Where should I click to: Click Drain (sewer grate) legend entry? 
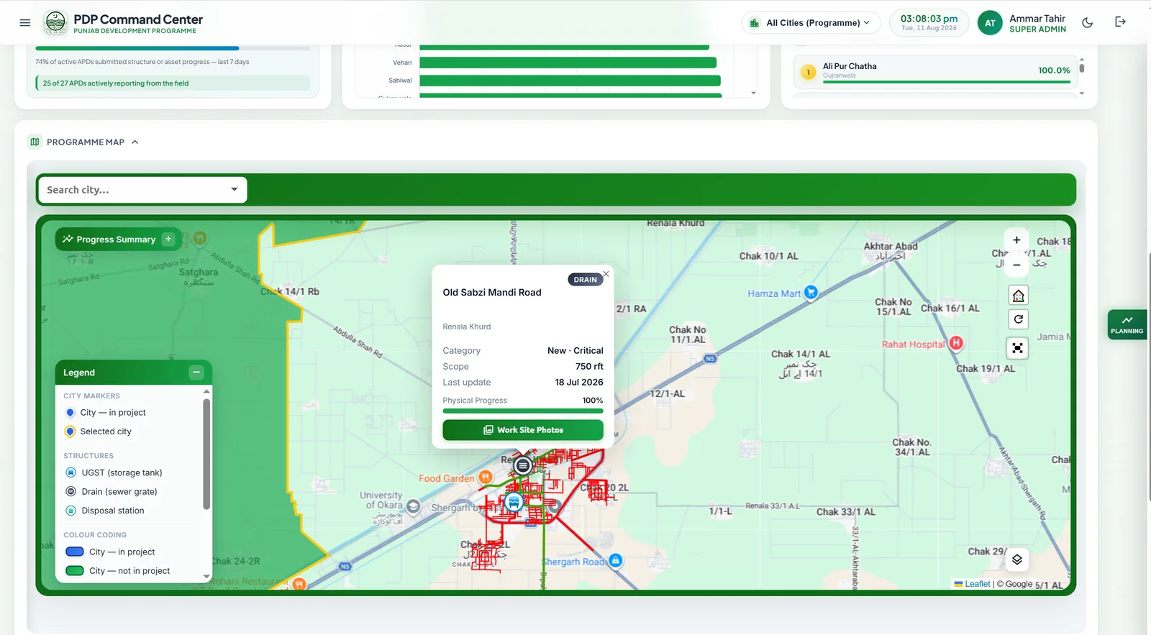click(x=112, y=492)
